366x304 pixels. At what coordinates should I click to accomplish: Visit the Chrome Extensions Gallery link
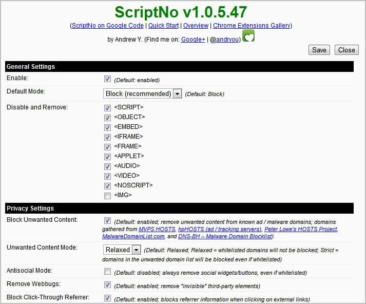pos(252,25)
